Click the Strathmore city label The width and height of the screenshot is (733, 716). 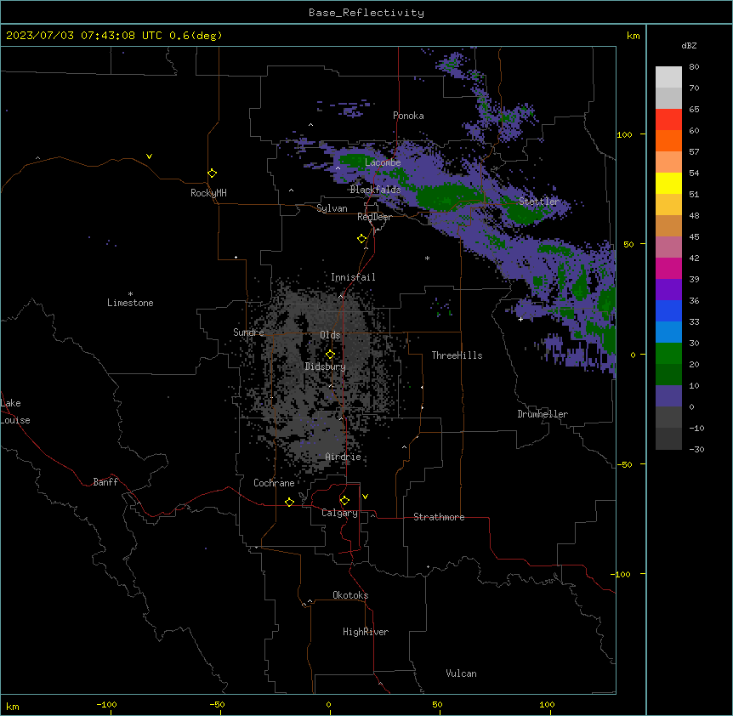pos(439,517)
